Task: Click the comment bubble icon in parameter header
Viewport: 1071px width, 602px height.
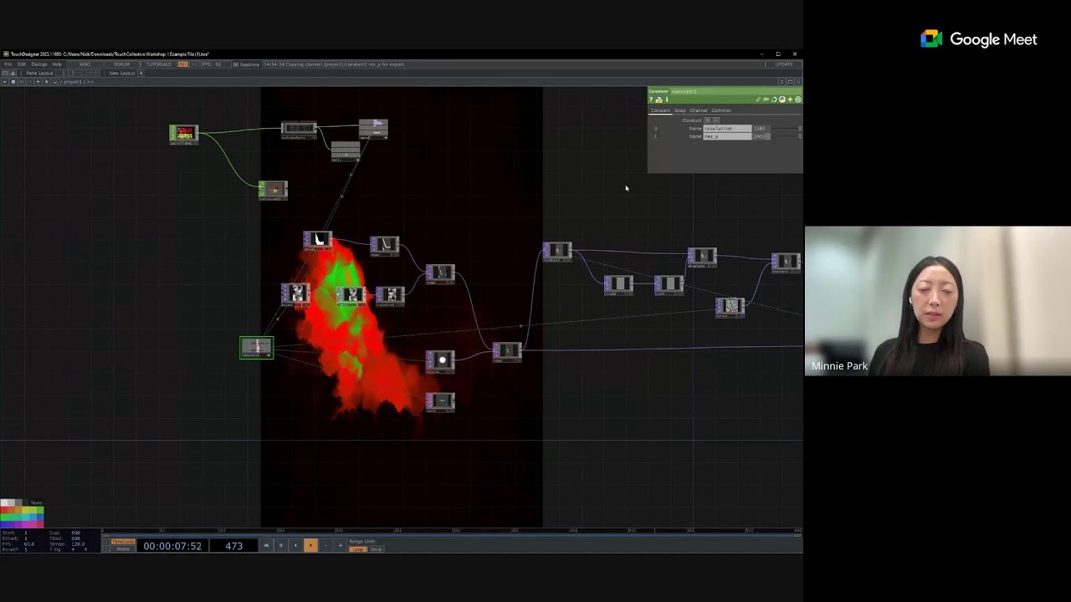Action: [x=766, y=99]
